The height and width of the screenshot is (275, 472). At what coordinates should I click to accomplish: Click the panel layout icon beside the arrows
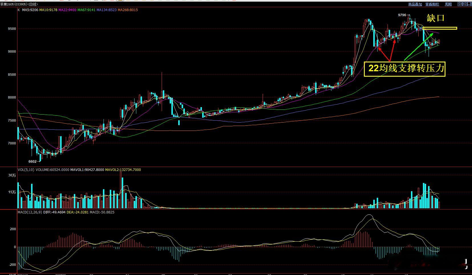pos(469,4)
